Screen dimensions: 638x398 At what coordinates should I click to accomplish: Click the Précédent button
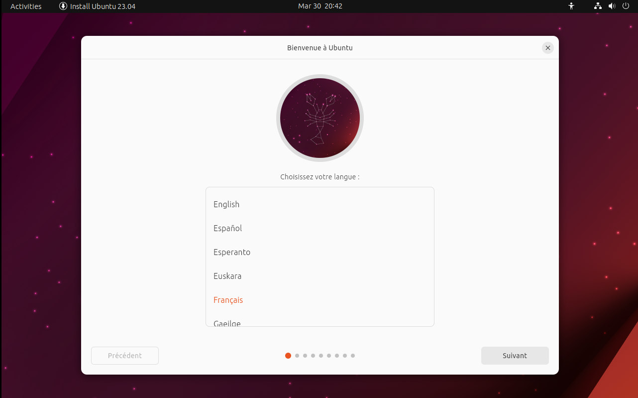coord(125,356)
